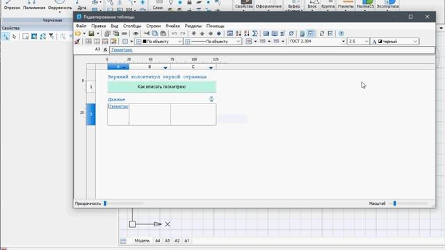Viewport: 445px width, 250px height.
Task: Toggle the checkbox icon next to refresh
Action: click(330, 33)
